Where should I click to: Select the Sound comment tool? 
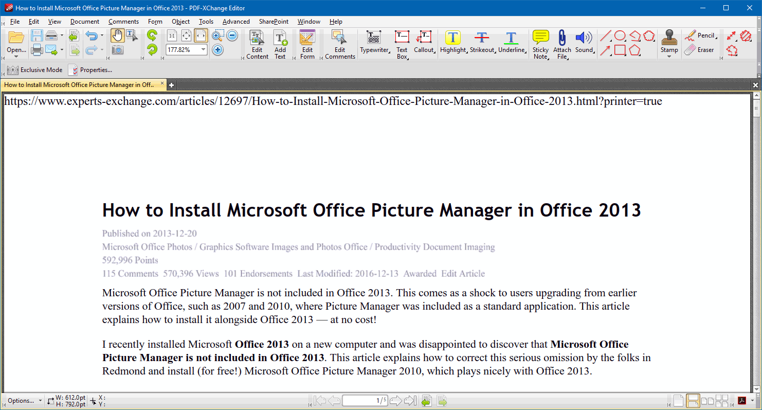tap(585, 42)
